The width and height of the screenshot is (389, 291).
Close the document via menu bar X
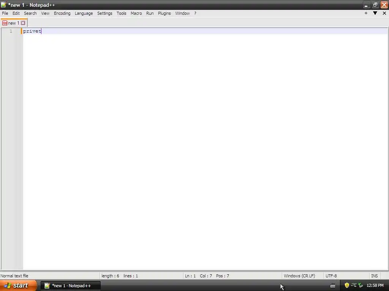[384, 13]
